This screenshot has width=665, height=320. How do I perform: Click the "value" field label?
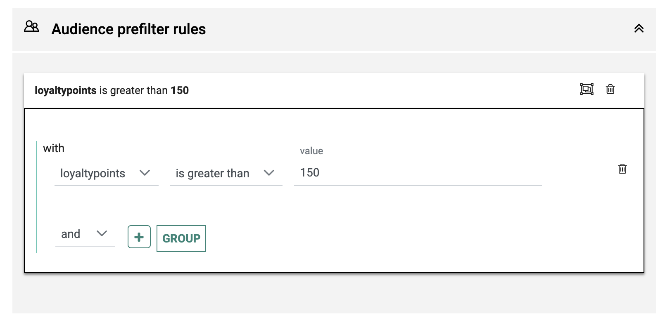[x=311, y=151]
